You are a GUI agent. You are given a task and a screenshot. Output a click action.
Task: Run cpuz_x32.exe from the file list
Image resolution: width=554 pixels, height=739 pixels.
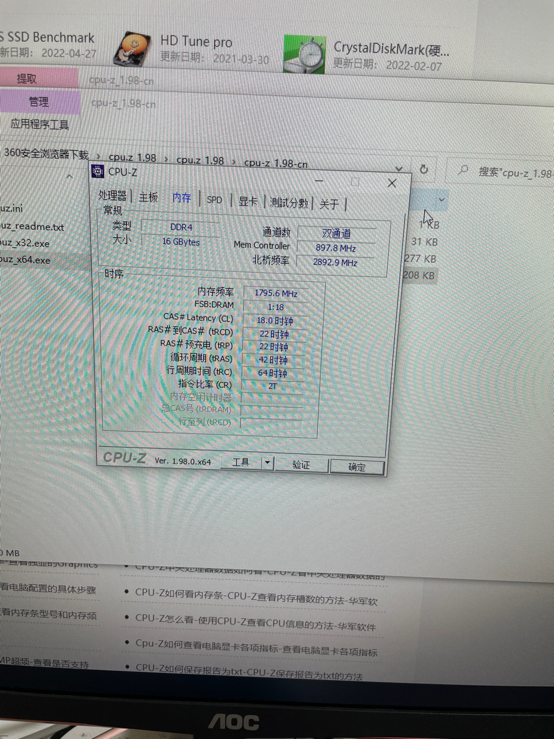(x=24, y=244)
